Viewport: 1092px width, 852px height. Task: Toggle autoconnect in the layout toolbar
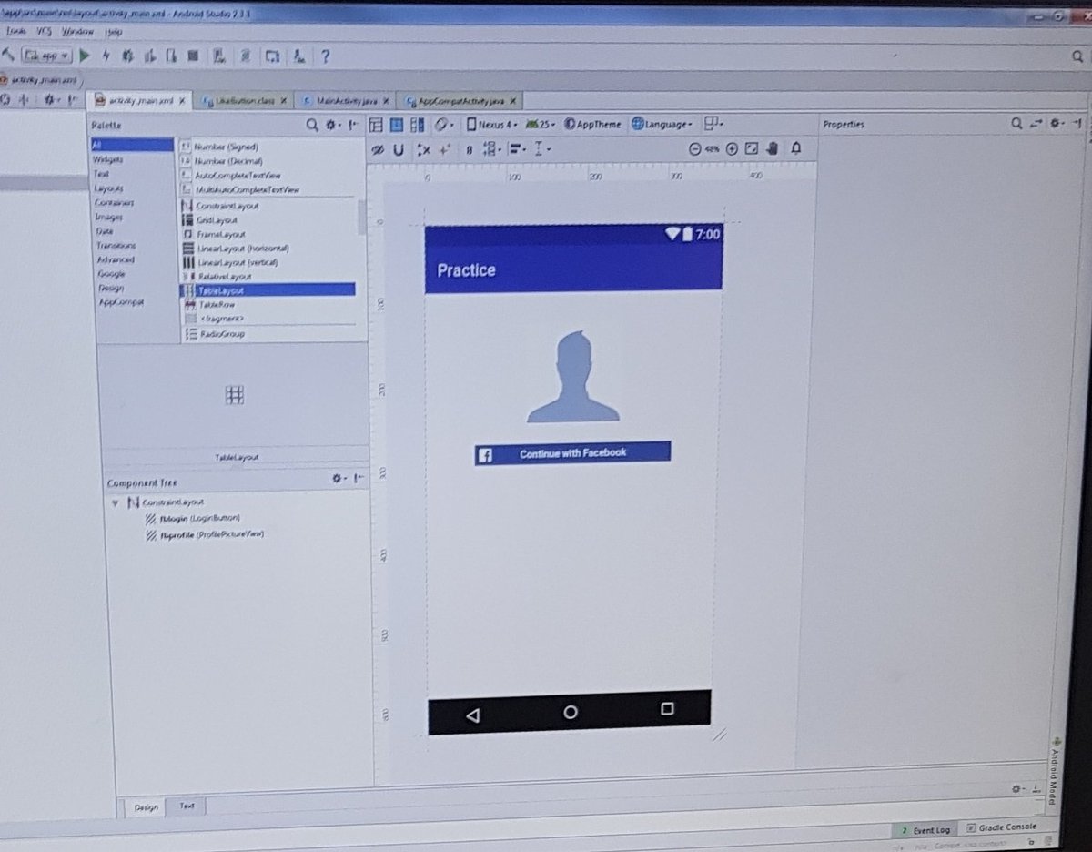[x=399, y=149]
